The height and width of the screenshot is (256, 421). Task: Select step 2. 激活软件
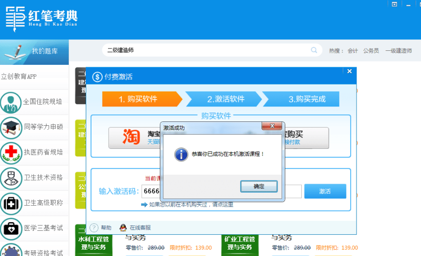223,99
